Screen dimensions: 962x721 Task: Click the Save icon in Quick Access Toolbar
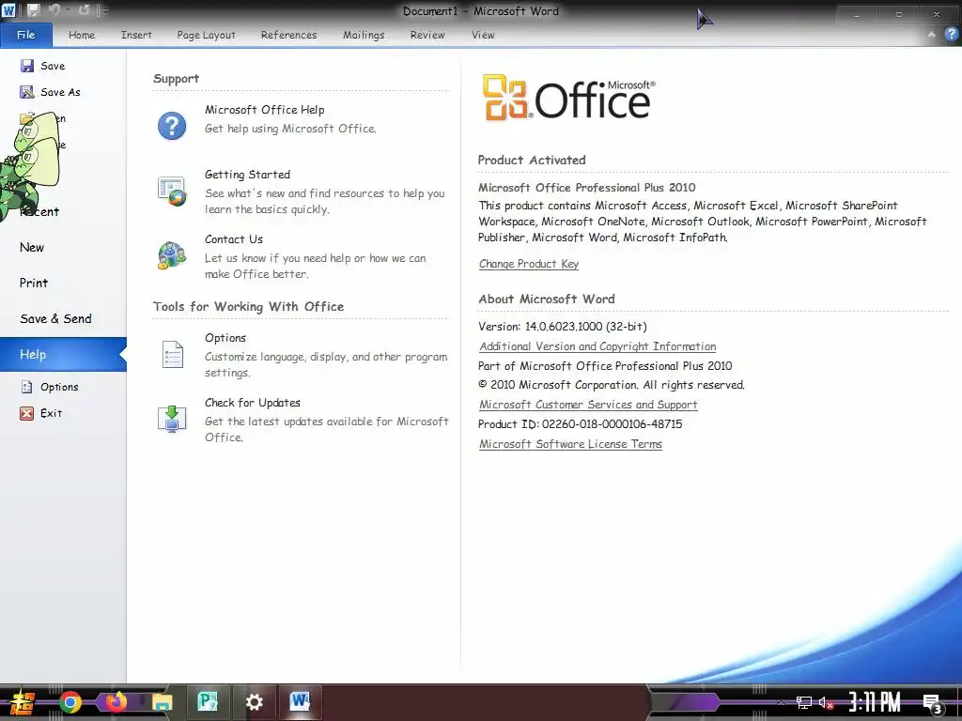(33, 10)
